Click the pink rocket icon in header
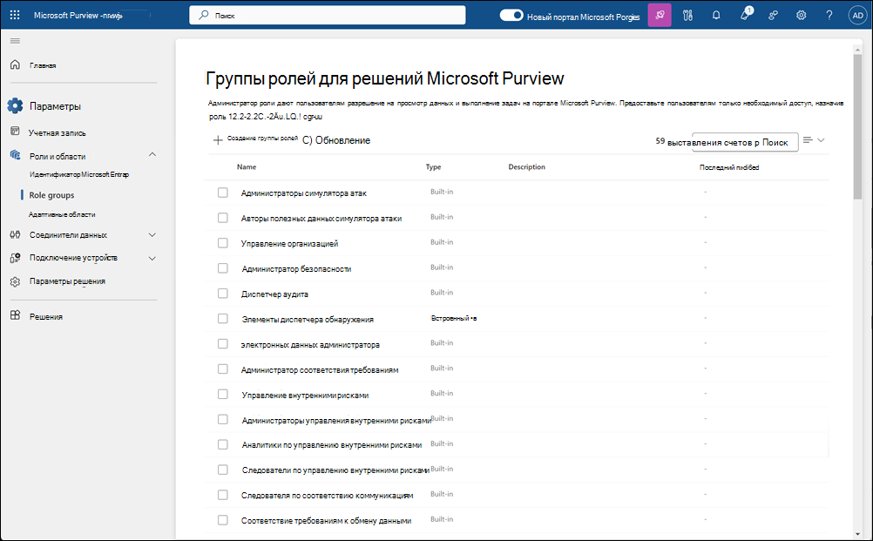 (660, 15)
